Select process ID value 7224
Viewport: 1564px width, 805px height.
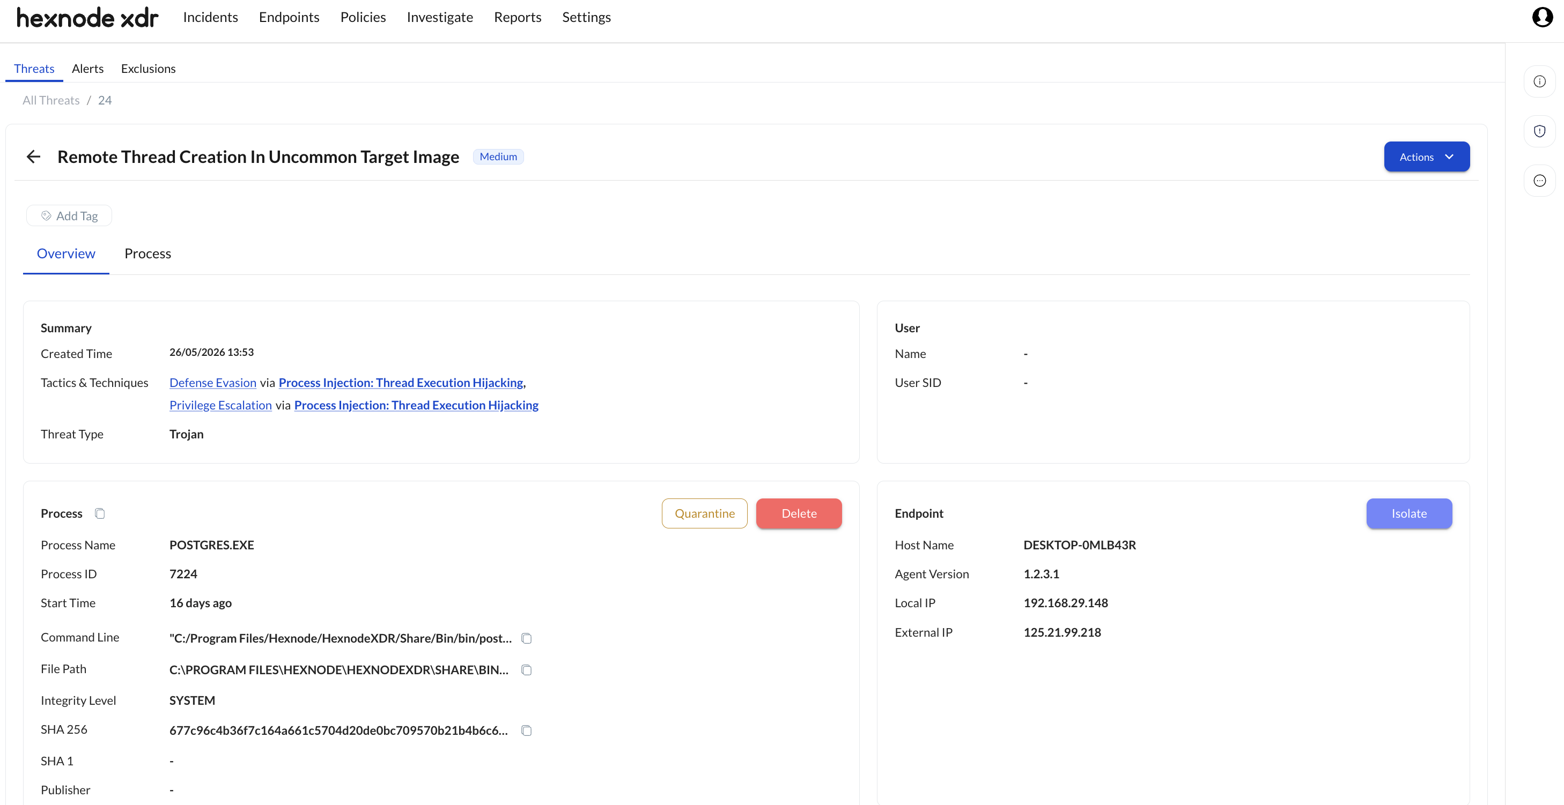(x=183, y=574)
